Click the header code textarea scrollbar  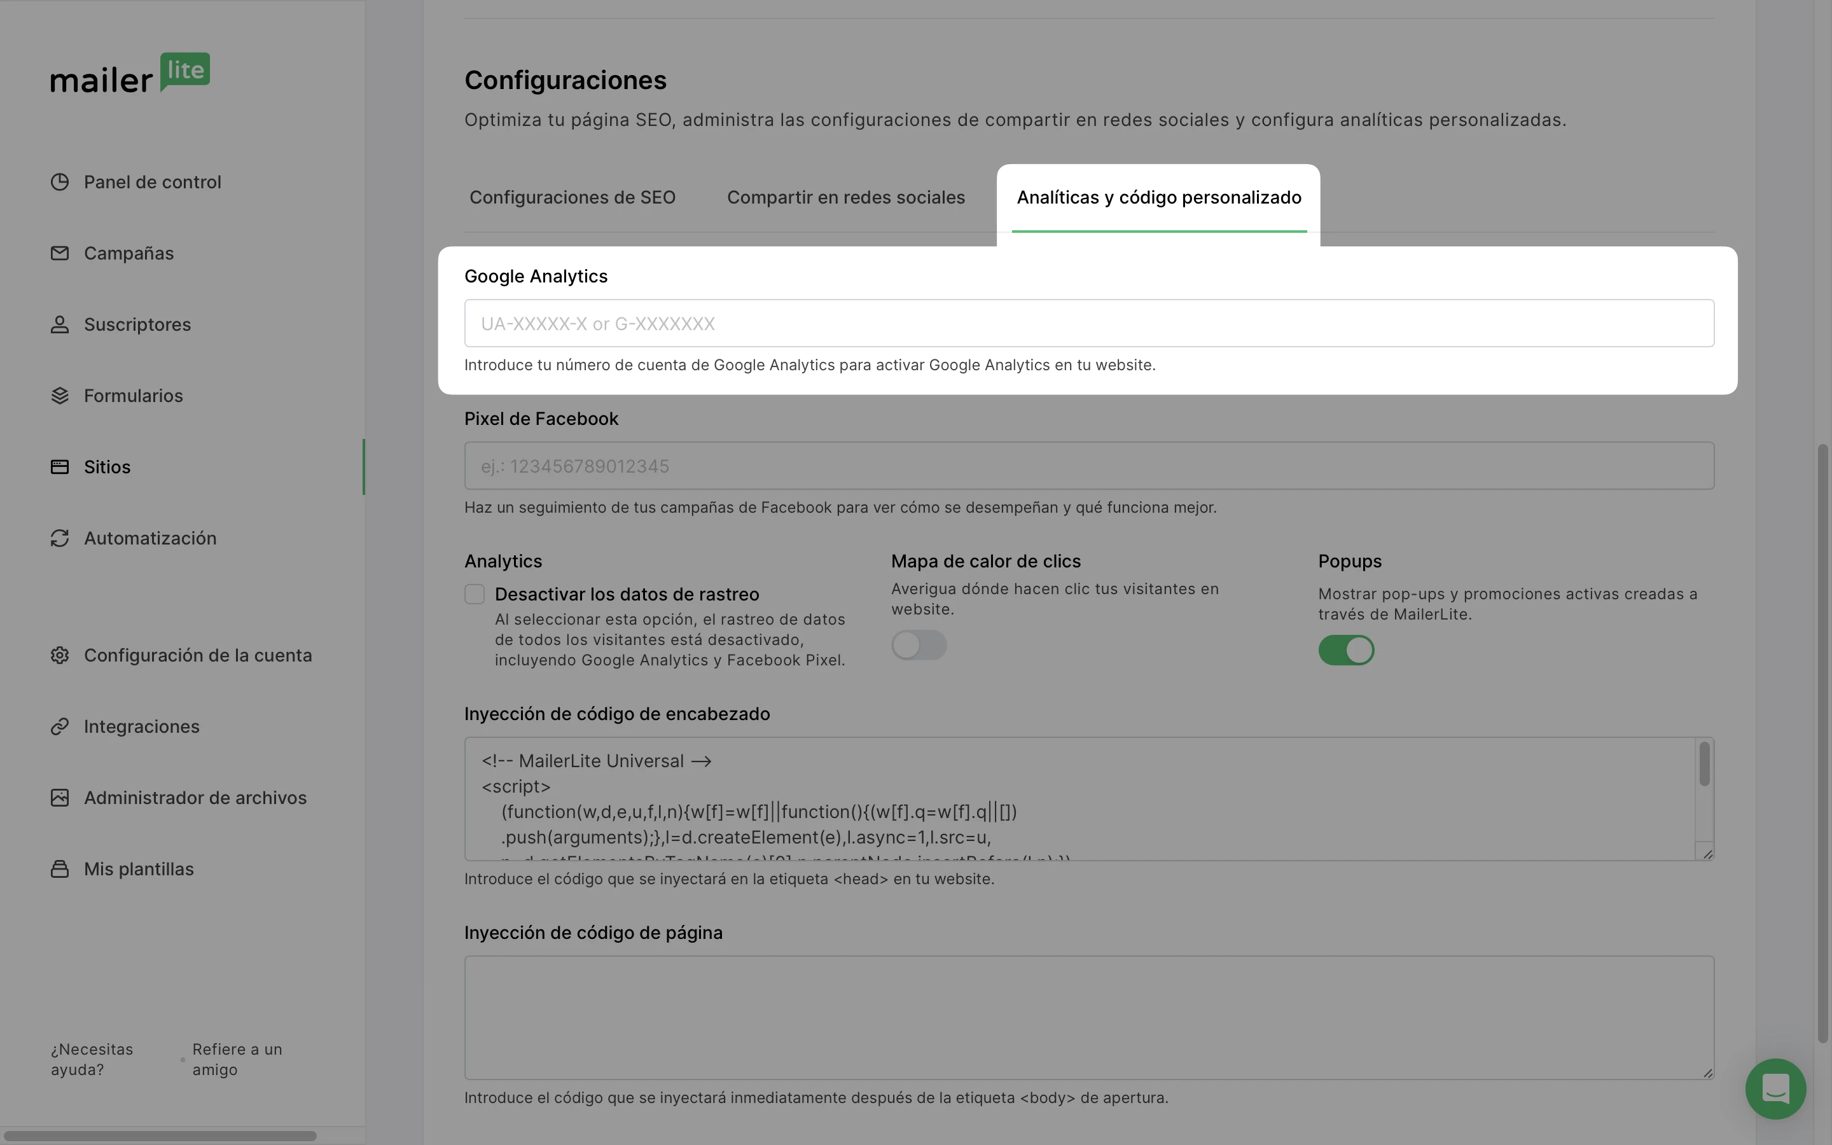(1704, 765)
